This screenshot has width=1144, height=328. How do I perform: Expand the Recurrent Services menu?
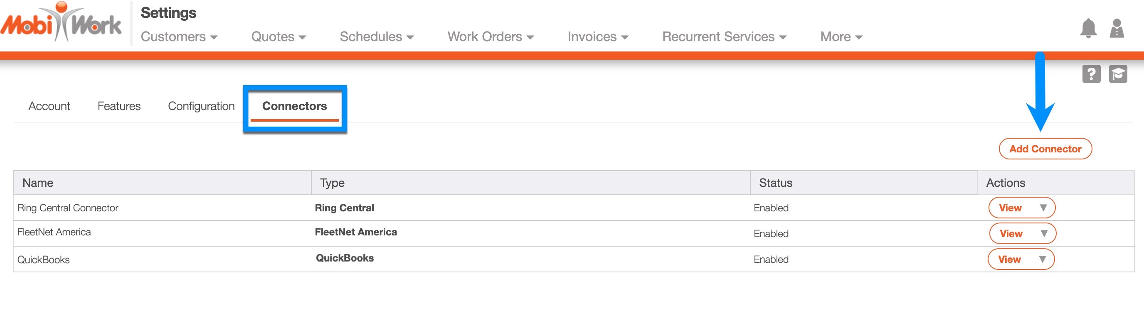pos(724,37)
